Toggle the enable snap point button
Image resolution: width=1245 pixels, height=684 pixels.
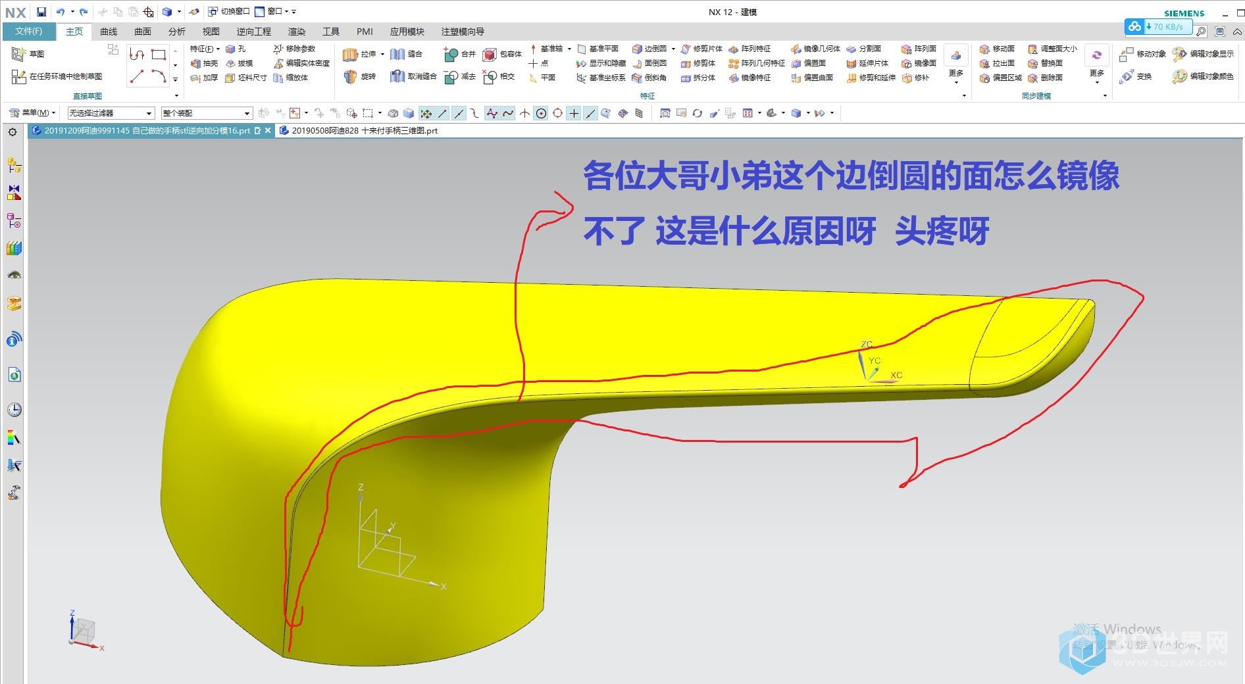tap(426, 113)
